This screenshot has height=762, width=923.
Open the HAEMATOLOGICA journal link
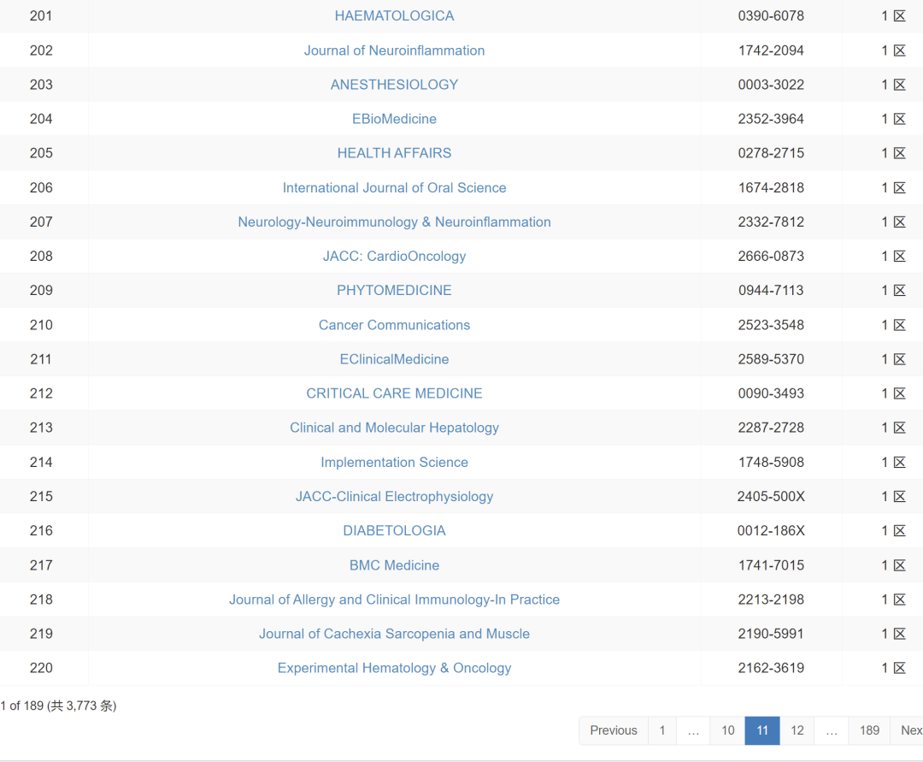click(394, 16)
